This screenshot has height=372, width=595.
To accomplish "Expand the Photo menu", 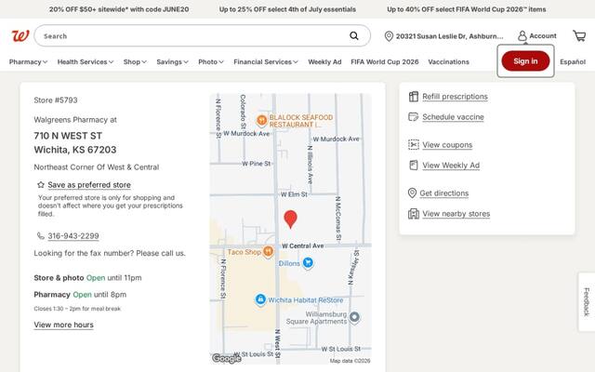I will point(211,62).
